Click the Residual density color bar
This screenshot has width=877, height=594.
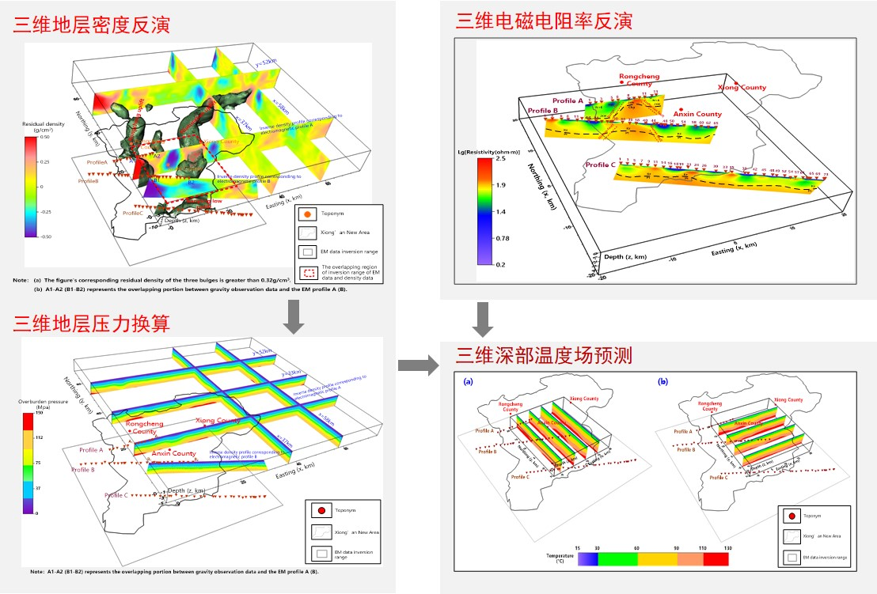(31, 186)
